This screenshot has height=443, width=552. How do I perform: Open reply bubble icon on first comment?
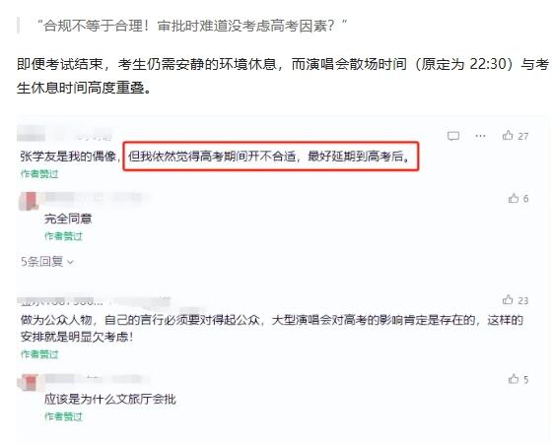tap(453, 136)
